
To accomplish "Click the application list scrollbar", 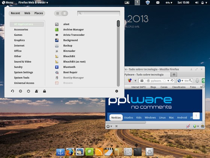I will click(x=118, y=53).
